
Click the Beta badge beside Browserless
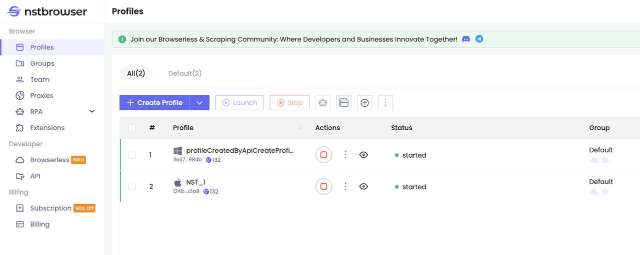point(78,160)
